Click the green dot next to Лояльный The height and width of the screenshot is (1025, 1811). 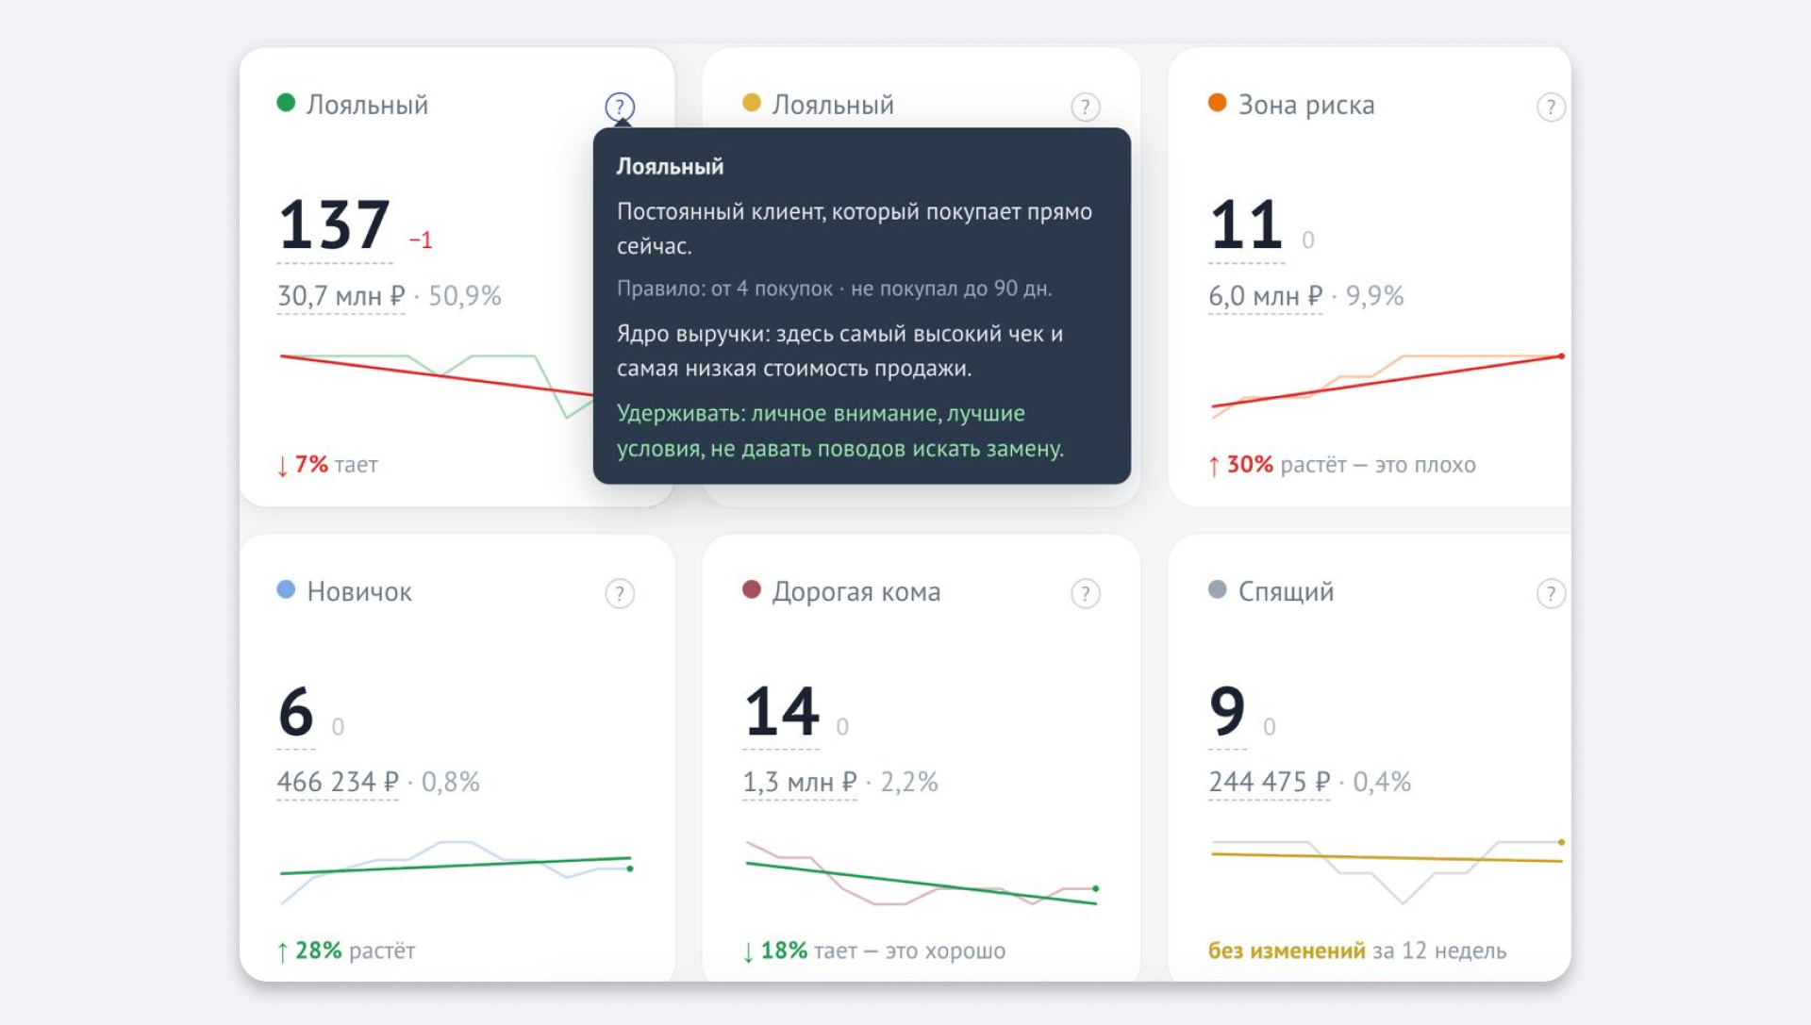coord(286,102)
